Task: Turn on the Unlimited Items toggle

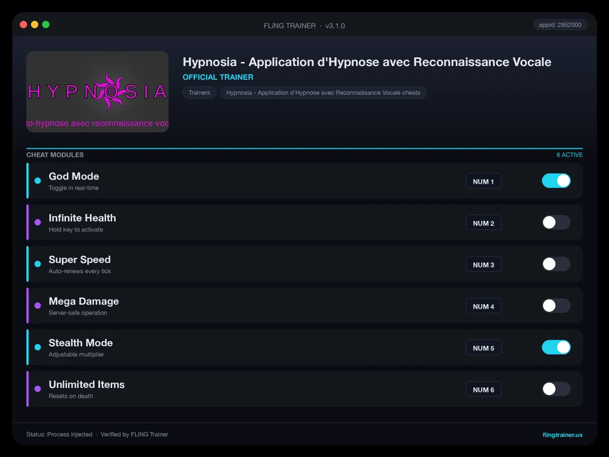Action: 556,389
